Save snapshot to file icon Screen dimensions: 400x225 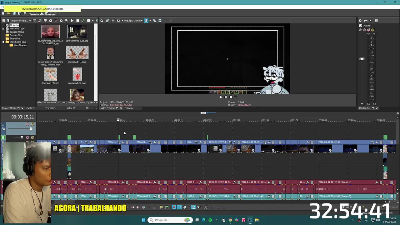click(x=160, y=21)
